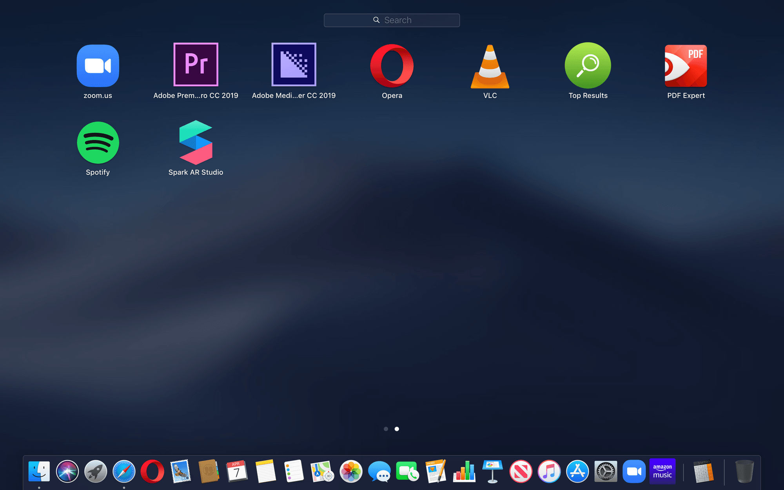Open Calendar showing APR 7

click(237, 471)
